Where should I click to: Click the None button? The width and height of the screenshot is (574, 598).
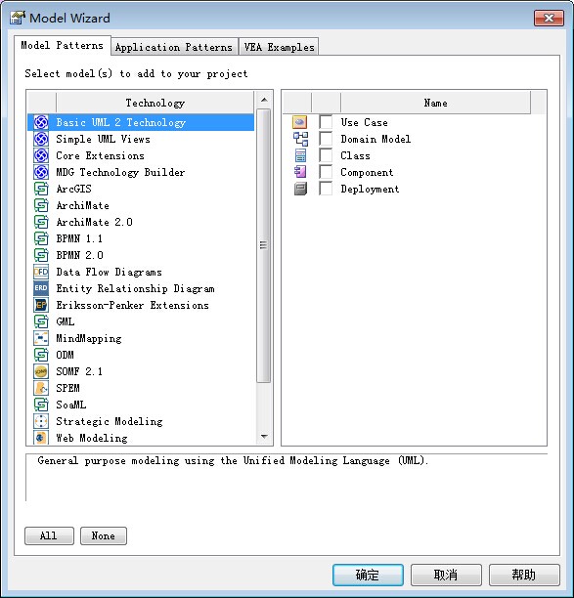pyautogui.click(x=103, y=535)
